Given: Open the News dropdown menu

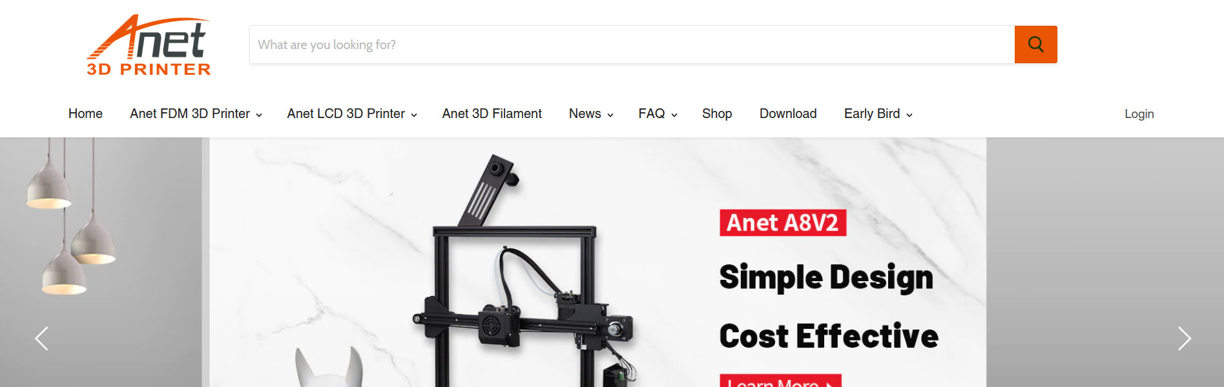Looking at the screenshot, I should (x=591, y=114).
